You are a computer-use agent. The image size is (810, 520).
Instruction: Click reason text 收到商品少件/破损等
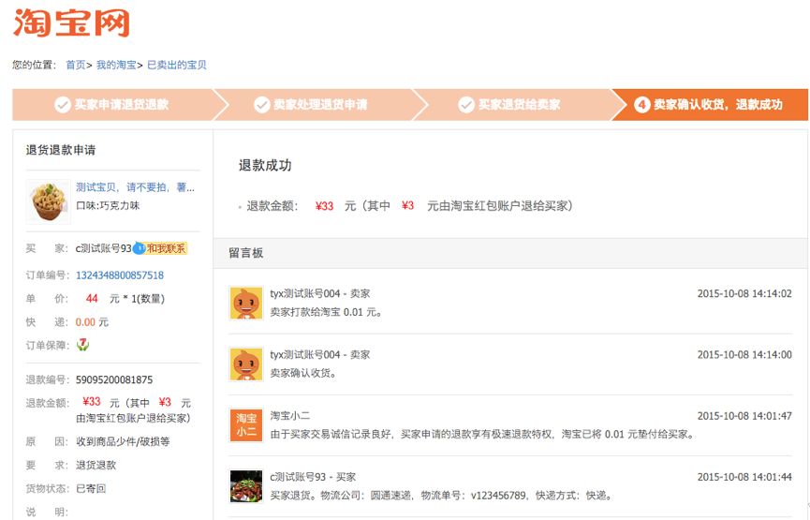pos(123,441)
